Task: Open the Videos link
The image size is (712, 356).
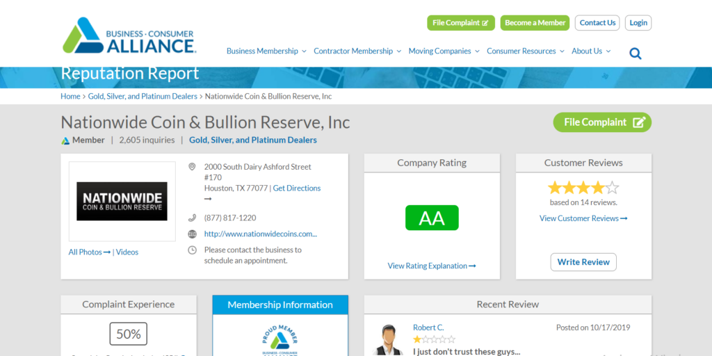Action: [127, 252]
